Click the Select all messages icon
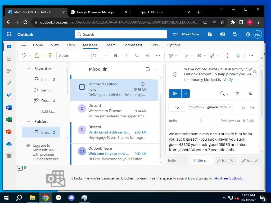Viewport: 271px width, 203px height. (x=147, y=69)
